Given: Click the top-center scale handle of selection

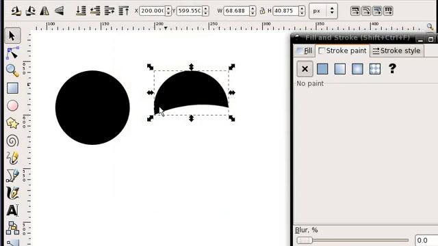Looking at the screenshot, I should (191, 67).
